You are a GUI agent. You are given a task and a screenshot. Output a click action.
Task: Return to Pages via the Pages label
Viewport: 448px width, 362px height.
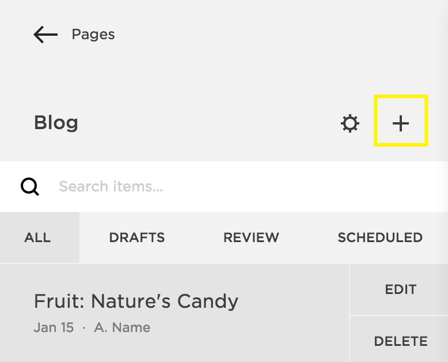[93, 35]
